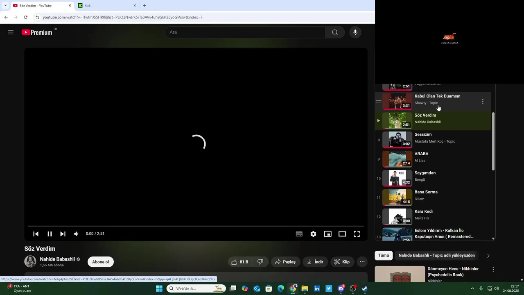Open Nahide Babashli channel name link

click(57, 259)
